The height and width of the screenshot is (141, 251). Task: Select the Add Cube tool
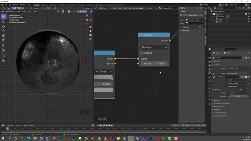pos(4,55)
